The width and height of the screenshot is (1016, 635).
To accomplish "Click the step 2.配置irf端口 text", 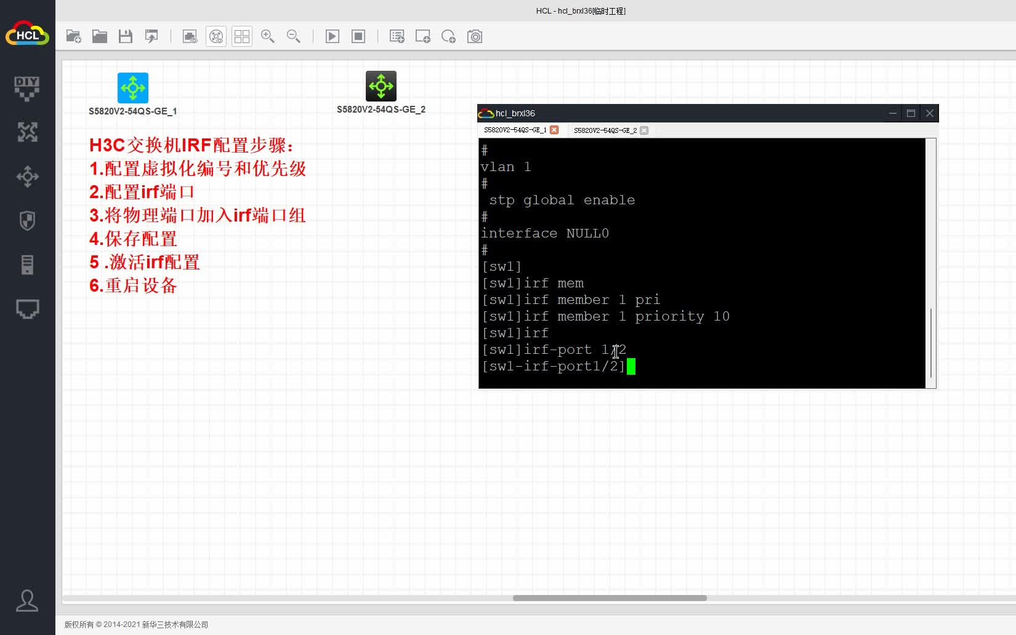I will pos(142,192).
